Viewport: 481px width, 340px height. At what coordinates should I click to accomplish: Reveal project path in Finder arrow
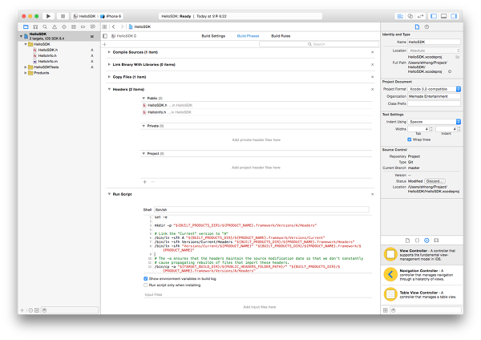tap(450, 71)
